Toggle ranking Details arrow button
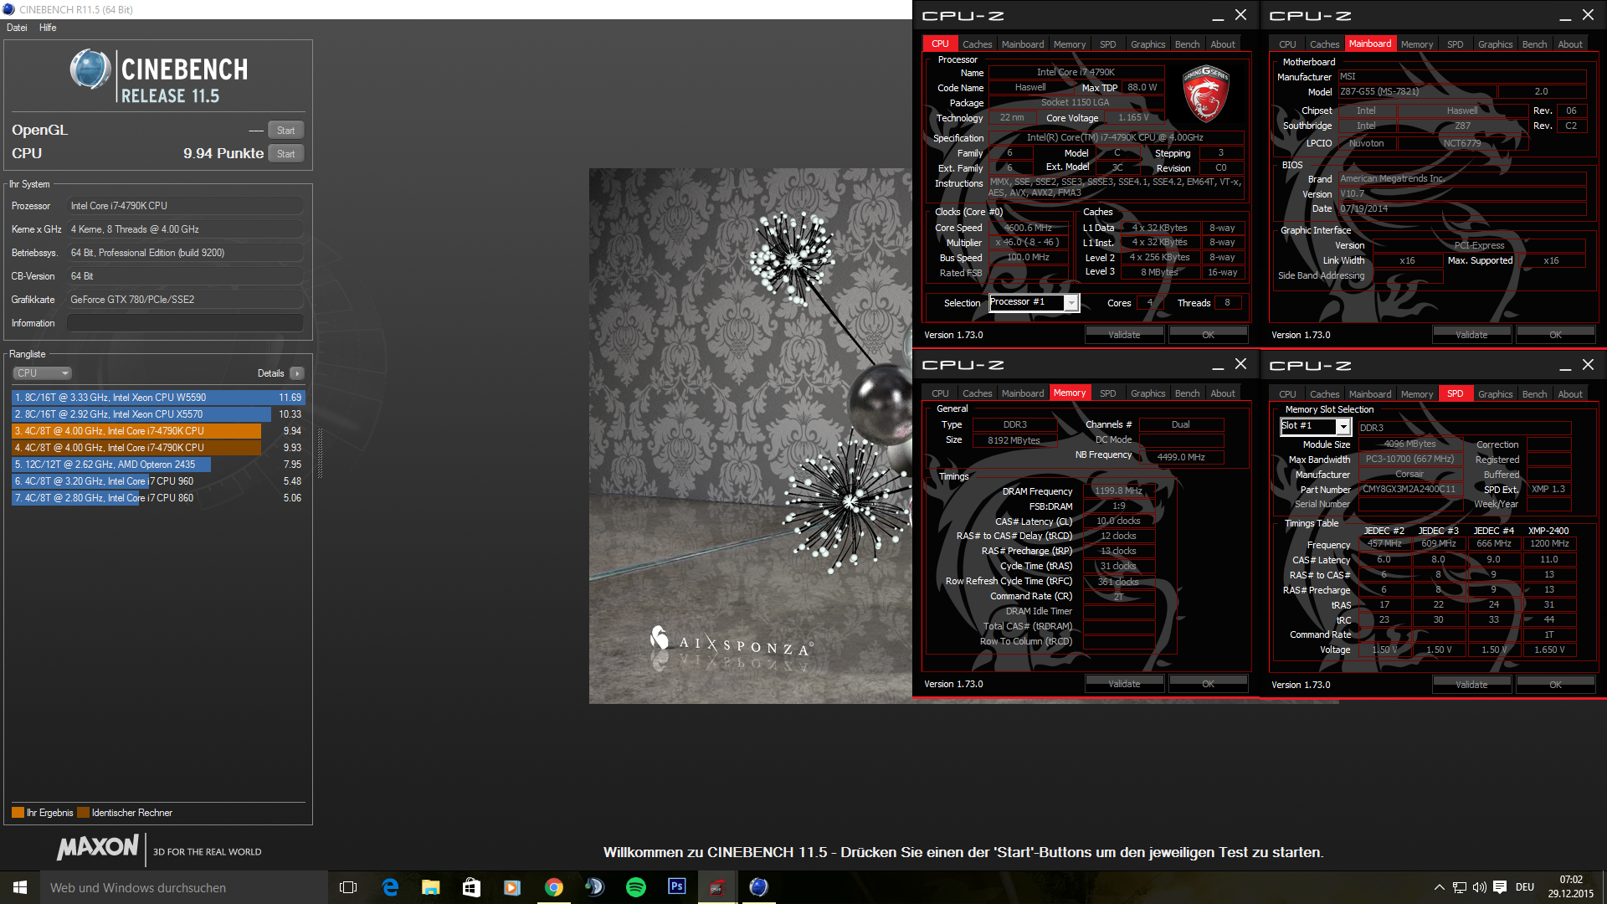 coord(297,373)
